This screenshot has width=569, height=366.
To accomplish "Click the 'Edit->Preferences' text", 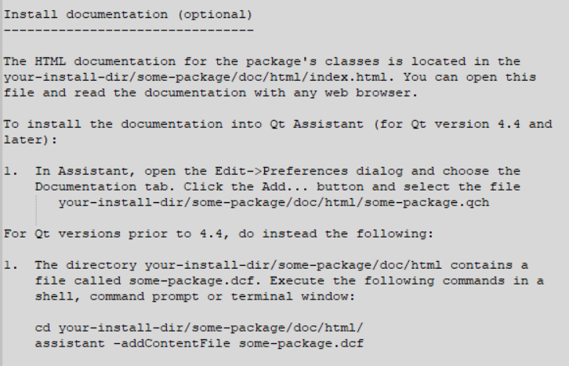I will pos(281,171).
